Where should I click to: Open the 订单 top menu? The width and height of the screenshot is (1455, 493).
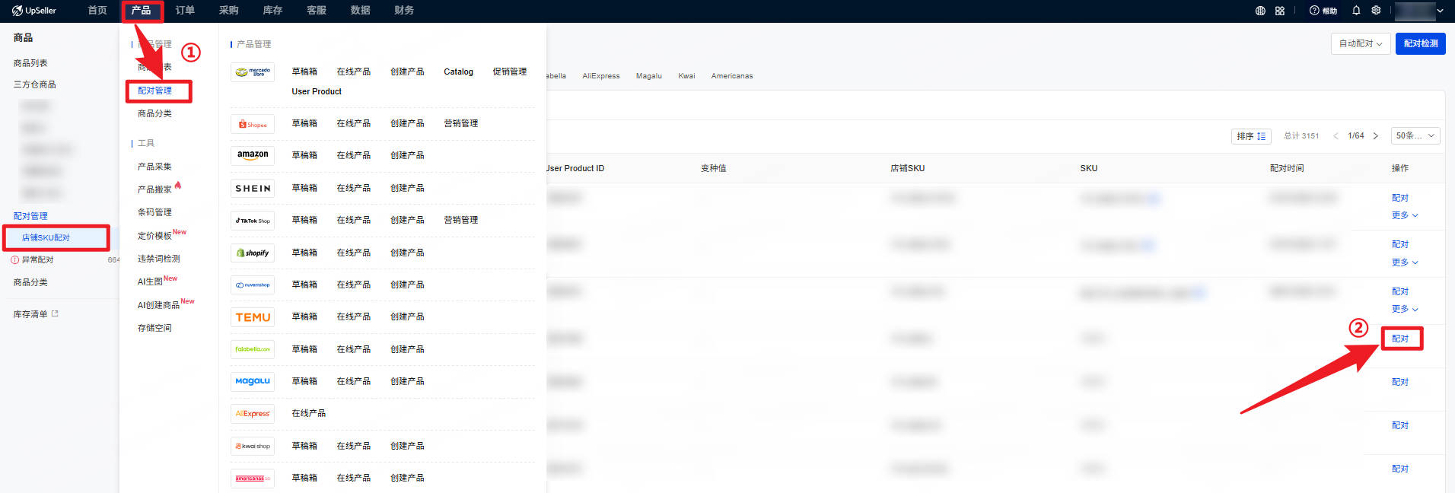185,11
